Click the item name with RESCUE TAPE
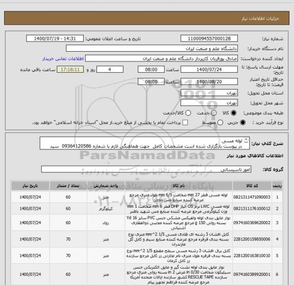 coord(179,274)
